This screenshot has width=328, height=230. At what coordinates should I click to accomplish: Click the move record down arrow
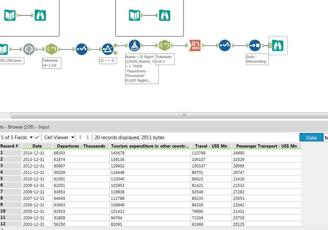[88, 137]
